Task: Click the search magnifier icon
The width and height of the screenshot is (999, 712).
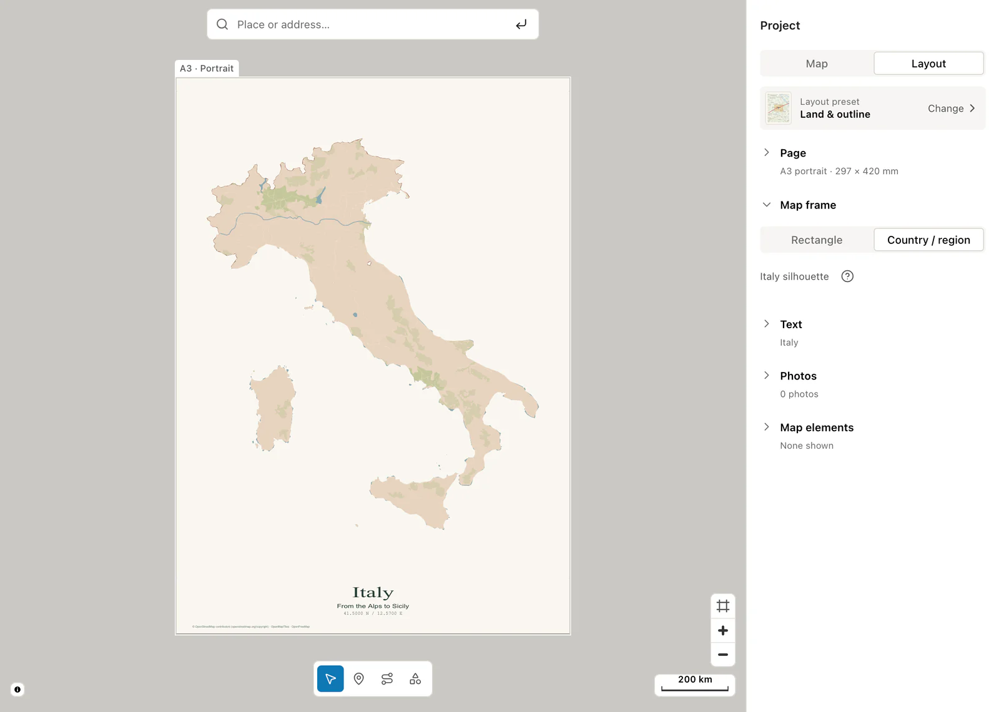Action: click(222, 24)
